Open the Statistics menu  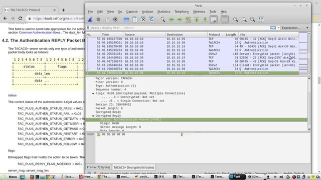point(164,11)
